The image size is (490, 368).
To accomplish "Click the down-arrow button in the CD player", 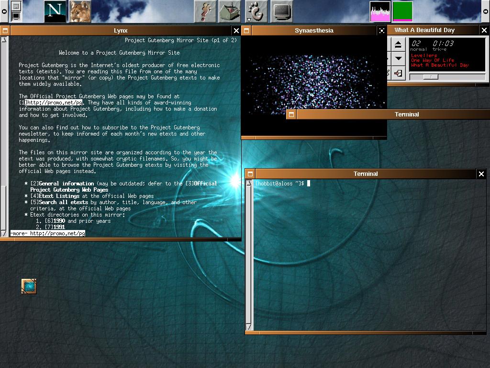I will [x=399, y=58].
